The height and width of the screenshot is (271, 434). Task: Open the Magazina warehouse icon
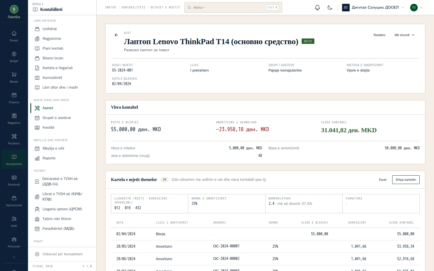pyautogui.click(x=14, y=118)
